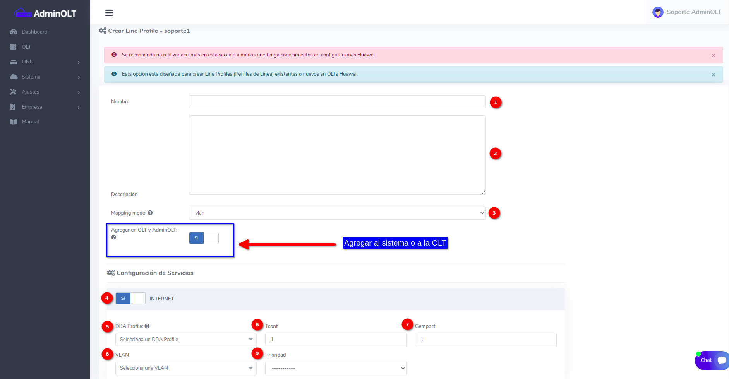Dismiss the blue info alert

[x=713, y=75]
